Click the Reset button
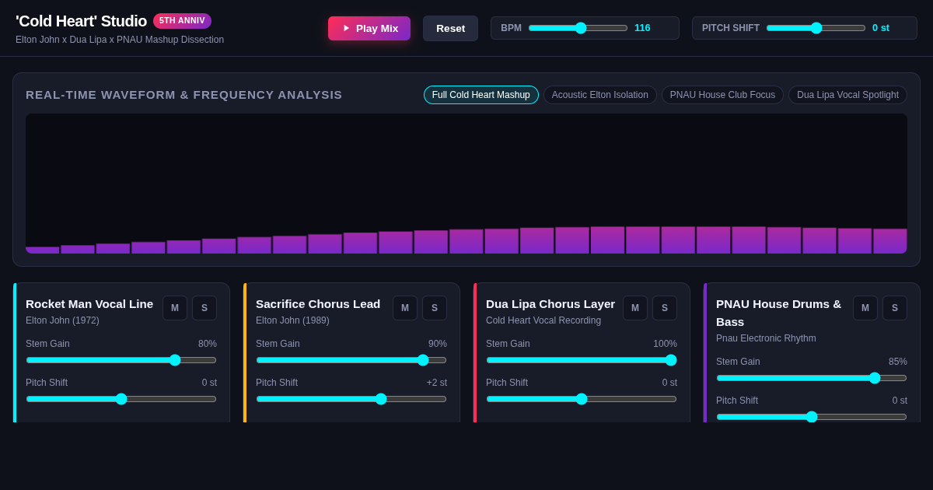Viewport: 933px width, 490px height. point(450,28)
